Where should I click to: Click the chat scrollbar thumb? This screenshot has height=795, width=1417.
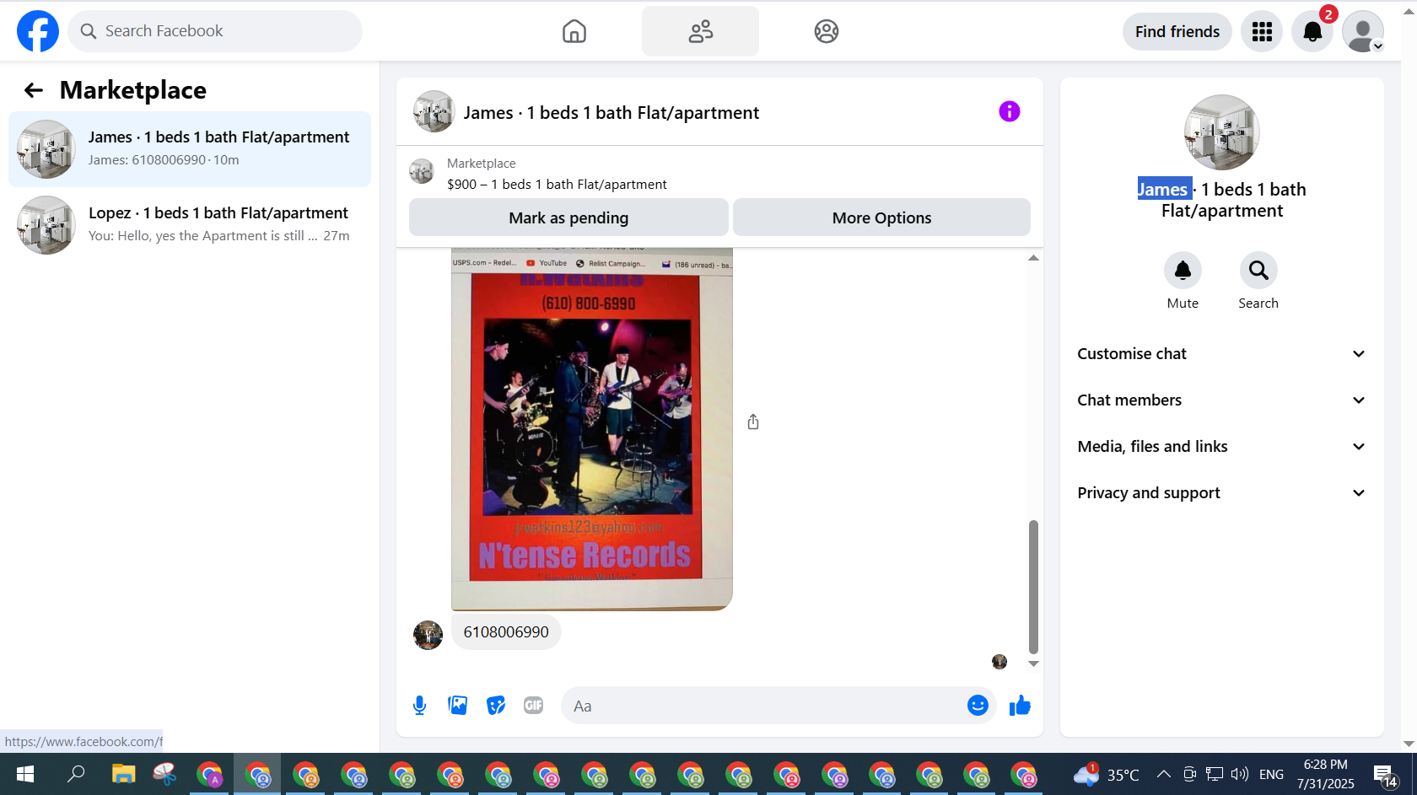point(1033,587)
